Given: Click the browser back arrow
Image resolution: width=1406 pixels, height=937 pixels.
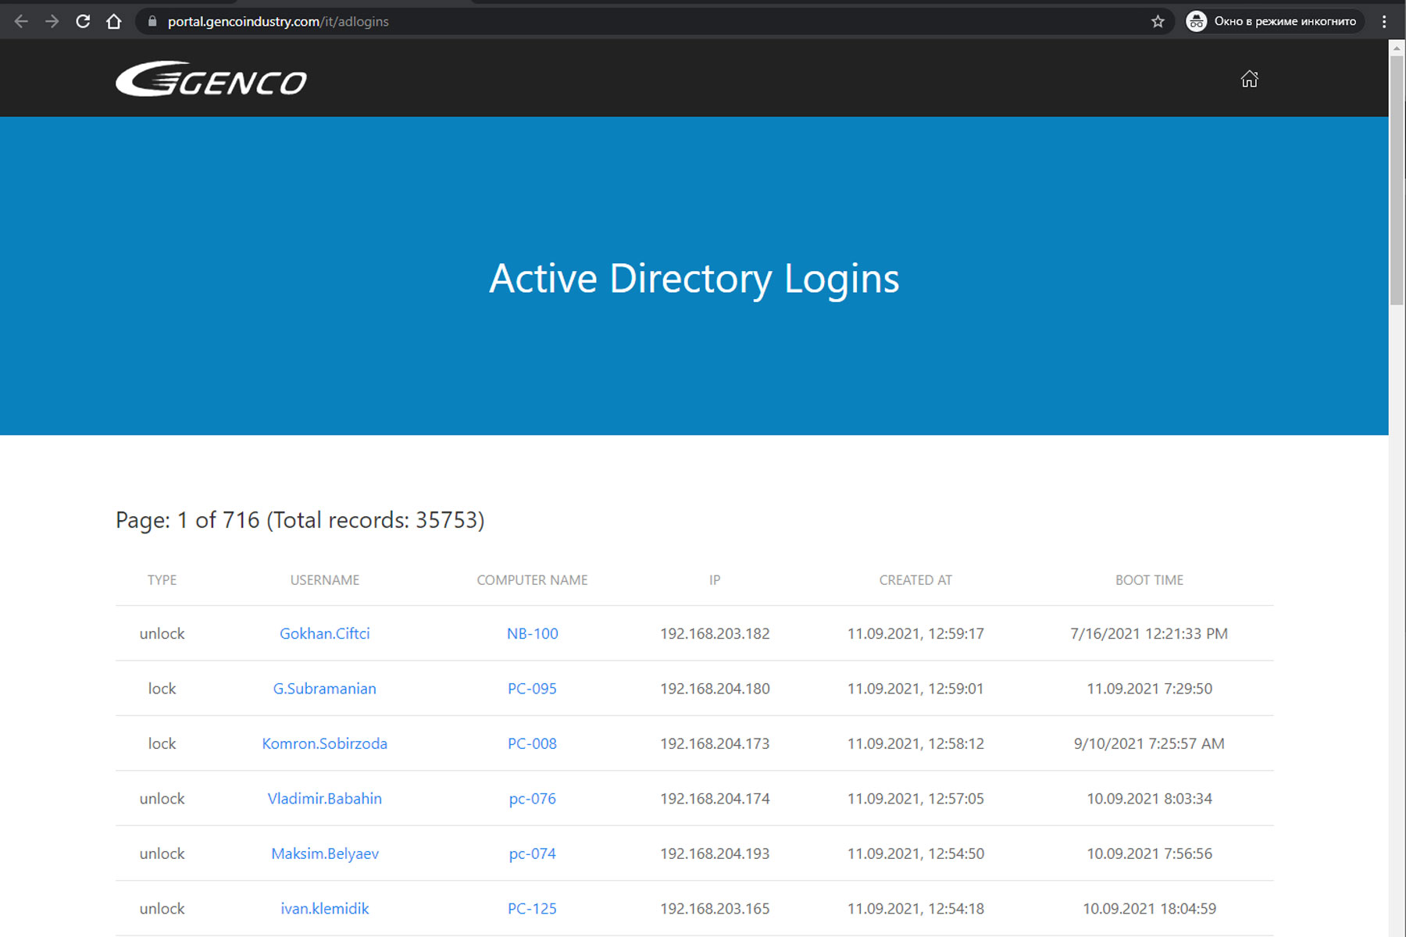Looking at the screenshot, I should coord(21,21).
